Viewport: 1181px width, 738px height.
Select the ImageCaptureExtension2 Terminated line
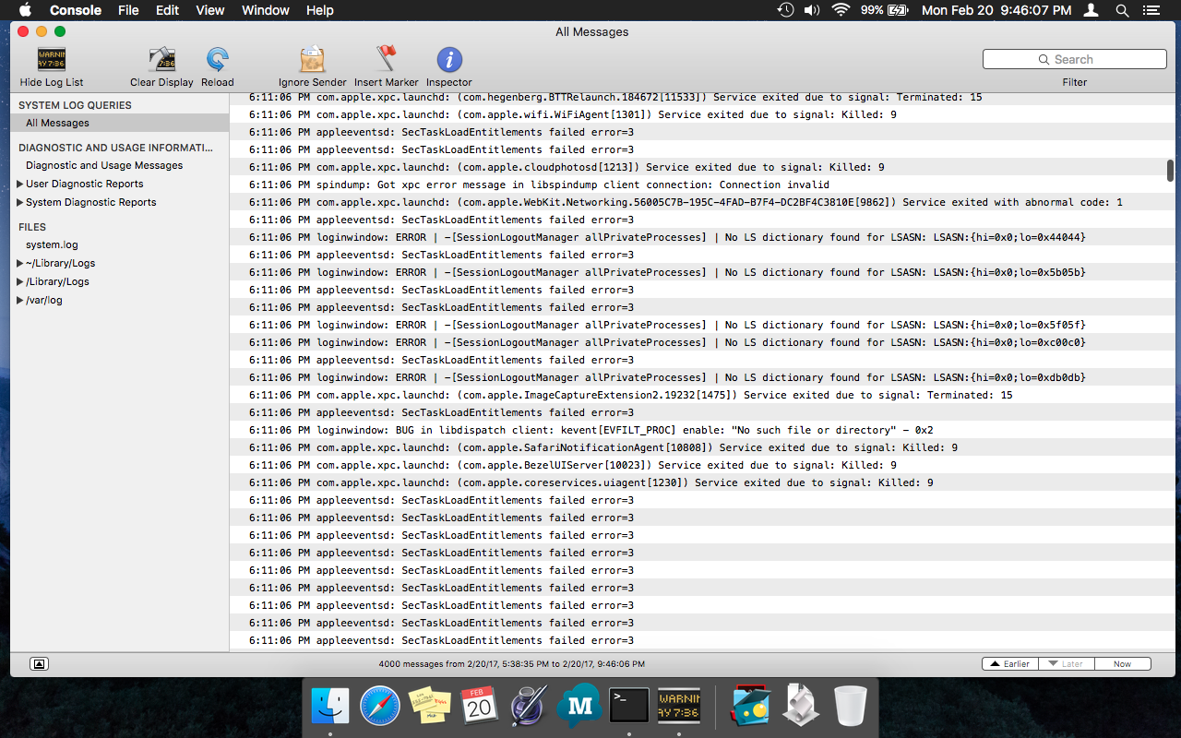pos(701,395)
